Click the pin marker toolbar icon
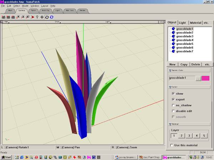Screen dimensions: 214x160 coord(37,17)
